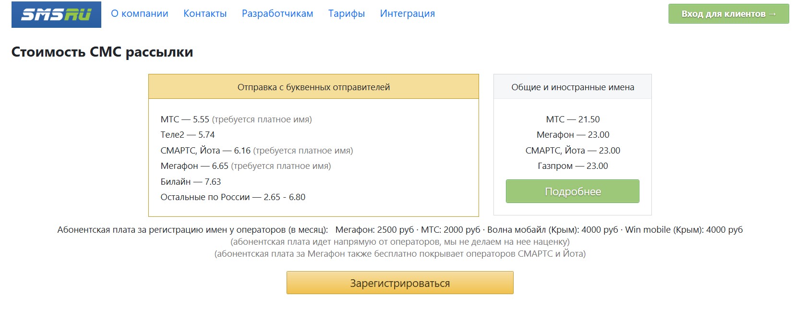Viewport: 805px width, 309px height.
Task: Select the Отправка с буквенных отправителей header
Action: tap(313, 87)
